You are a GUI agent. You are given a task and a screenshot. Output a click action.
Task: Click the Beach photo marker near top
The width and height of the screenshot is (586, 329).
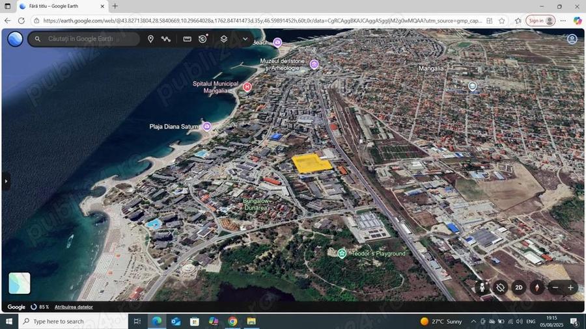tap(277, 42)
